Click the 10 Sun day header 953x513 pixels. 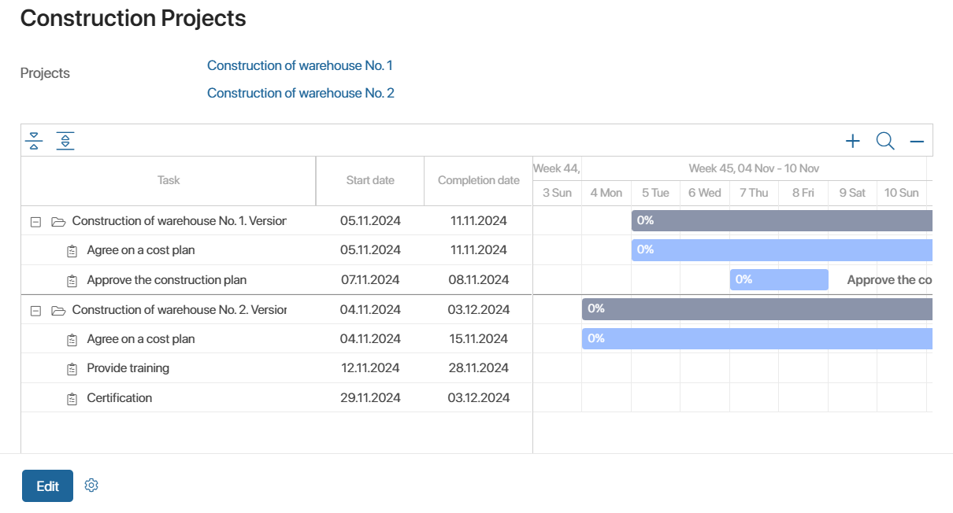[902, 193]
